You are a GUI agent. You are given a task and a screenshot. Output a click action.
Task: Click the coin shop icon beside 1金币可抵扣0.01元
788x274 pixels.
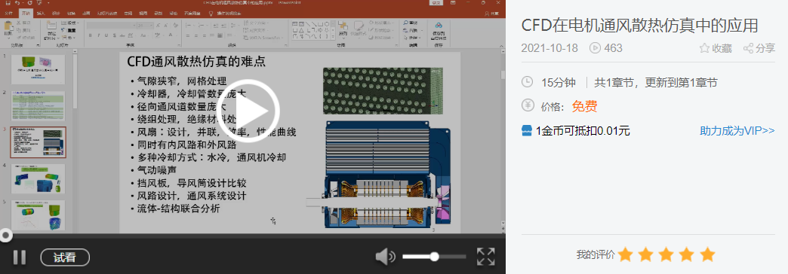[x=527, y=131]
